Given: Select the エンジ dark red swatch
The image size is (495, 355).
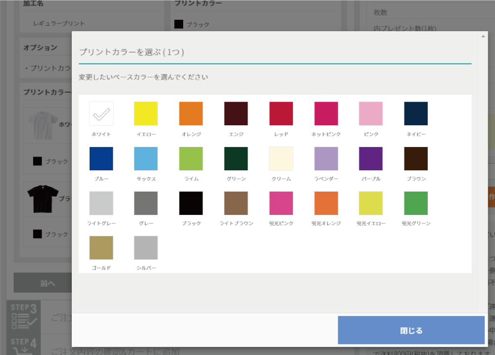Looking at the screenshot, I should click(236, 112).
